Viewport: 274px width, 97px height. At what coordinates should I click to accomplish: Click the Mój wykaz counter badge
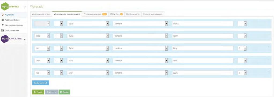click(121, 14)
